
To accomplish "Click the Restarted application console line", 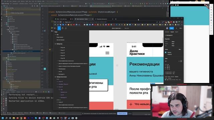I will [27, 101].
